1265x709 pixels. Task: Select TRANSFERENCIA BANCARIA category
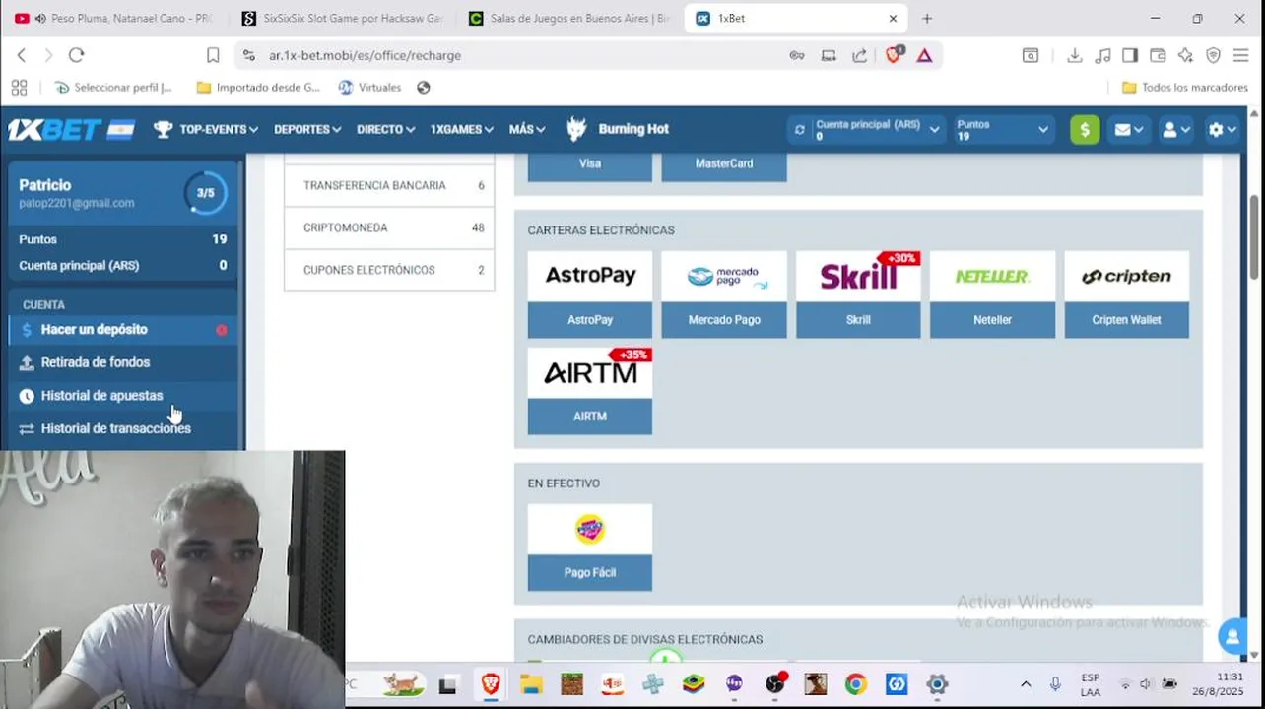(389, 185)
